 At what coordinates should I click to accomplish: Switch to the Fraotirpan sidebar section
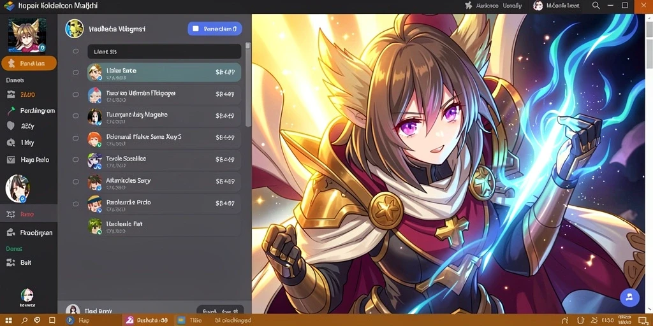[29, 233]
